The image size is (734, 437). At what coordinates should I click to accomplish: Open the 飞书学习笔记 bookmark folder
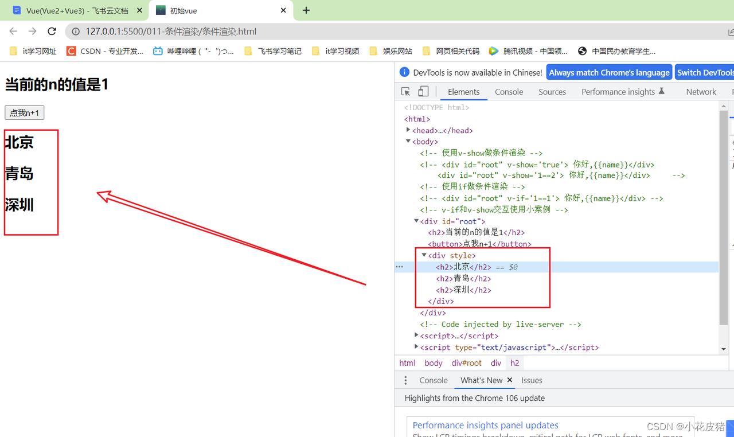point(273,51)
